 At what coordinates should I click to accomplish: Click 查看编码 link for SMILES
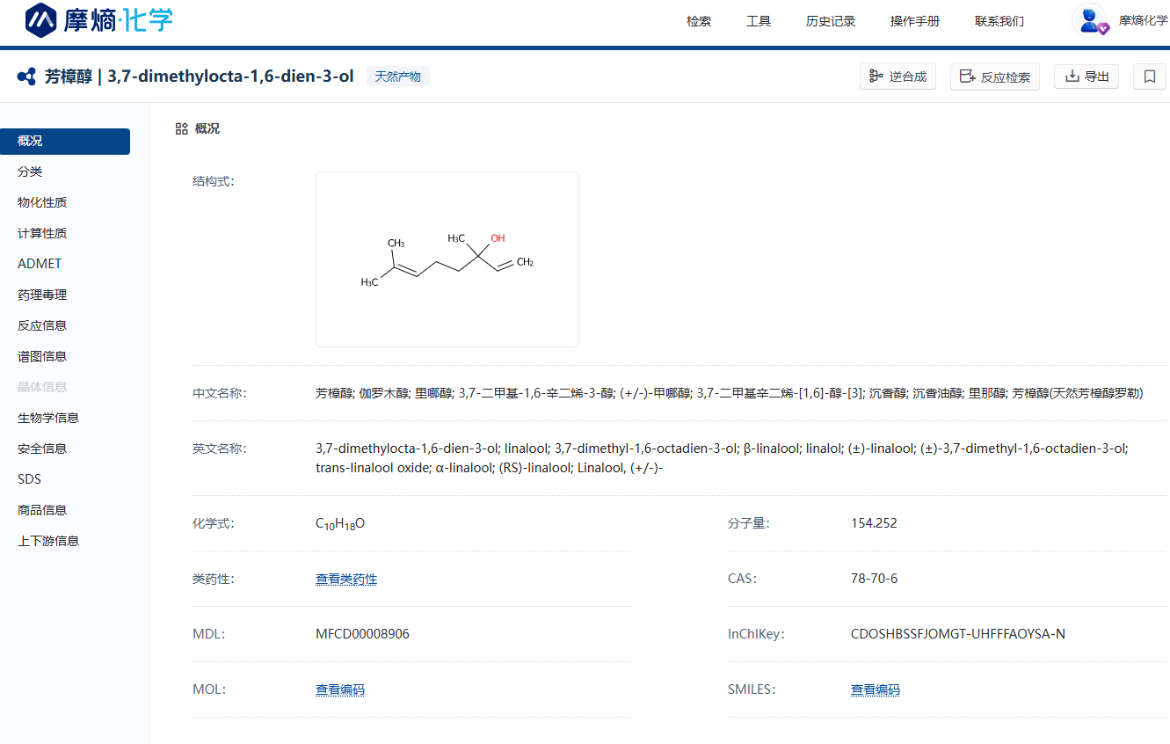point(876,689)
